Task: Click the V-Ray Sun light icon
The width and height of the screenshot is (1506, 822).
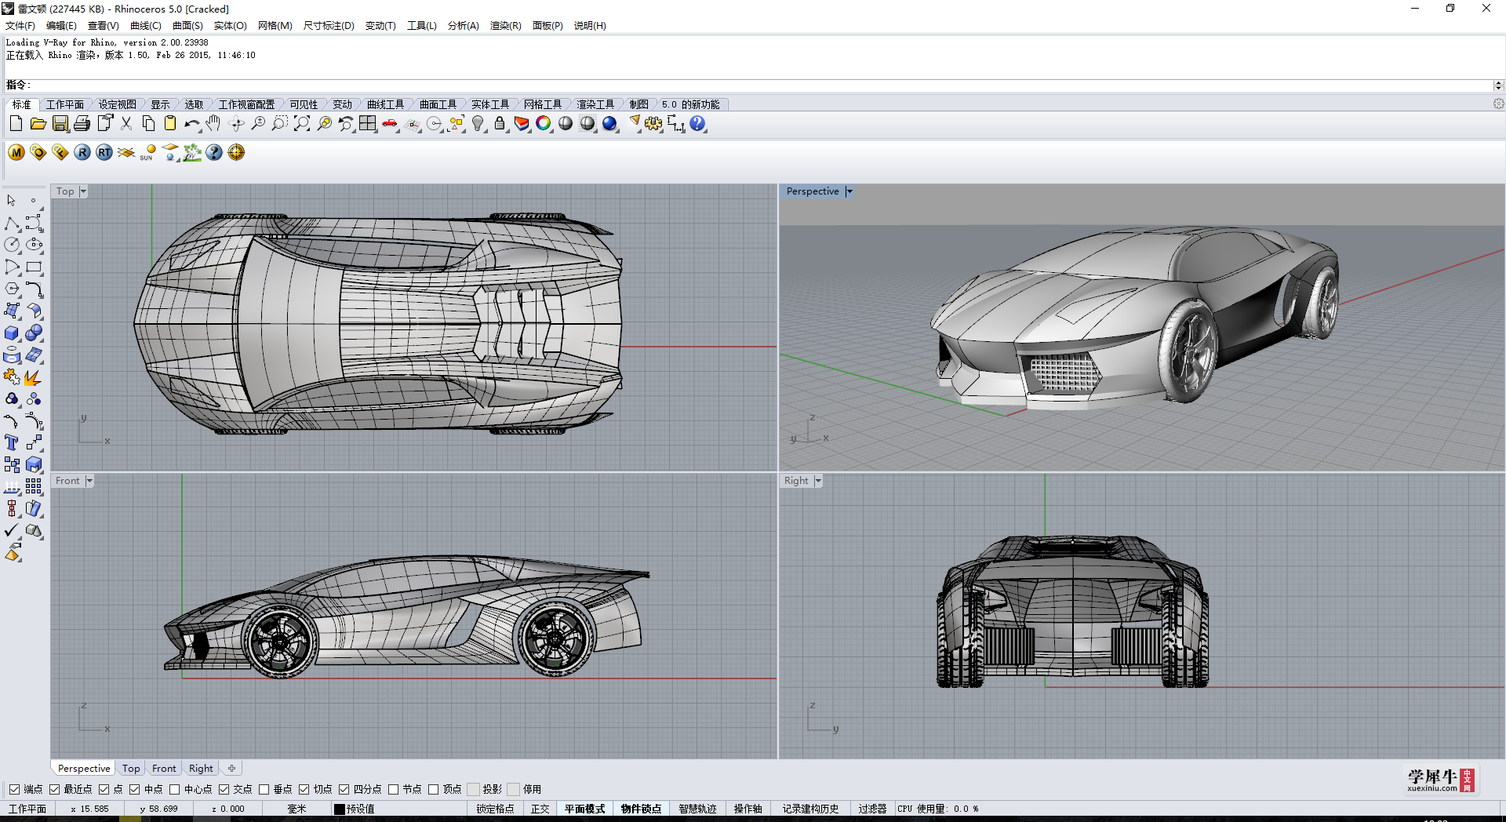Action: click(148, 152)
